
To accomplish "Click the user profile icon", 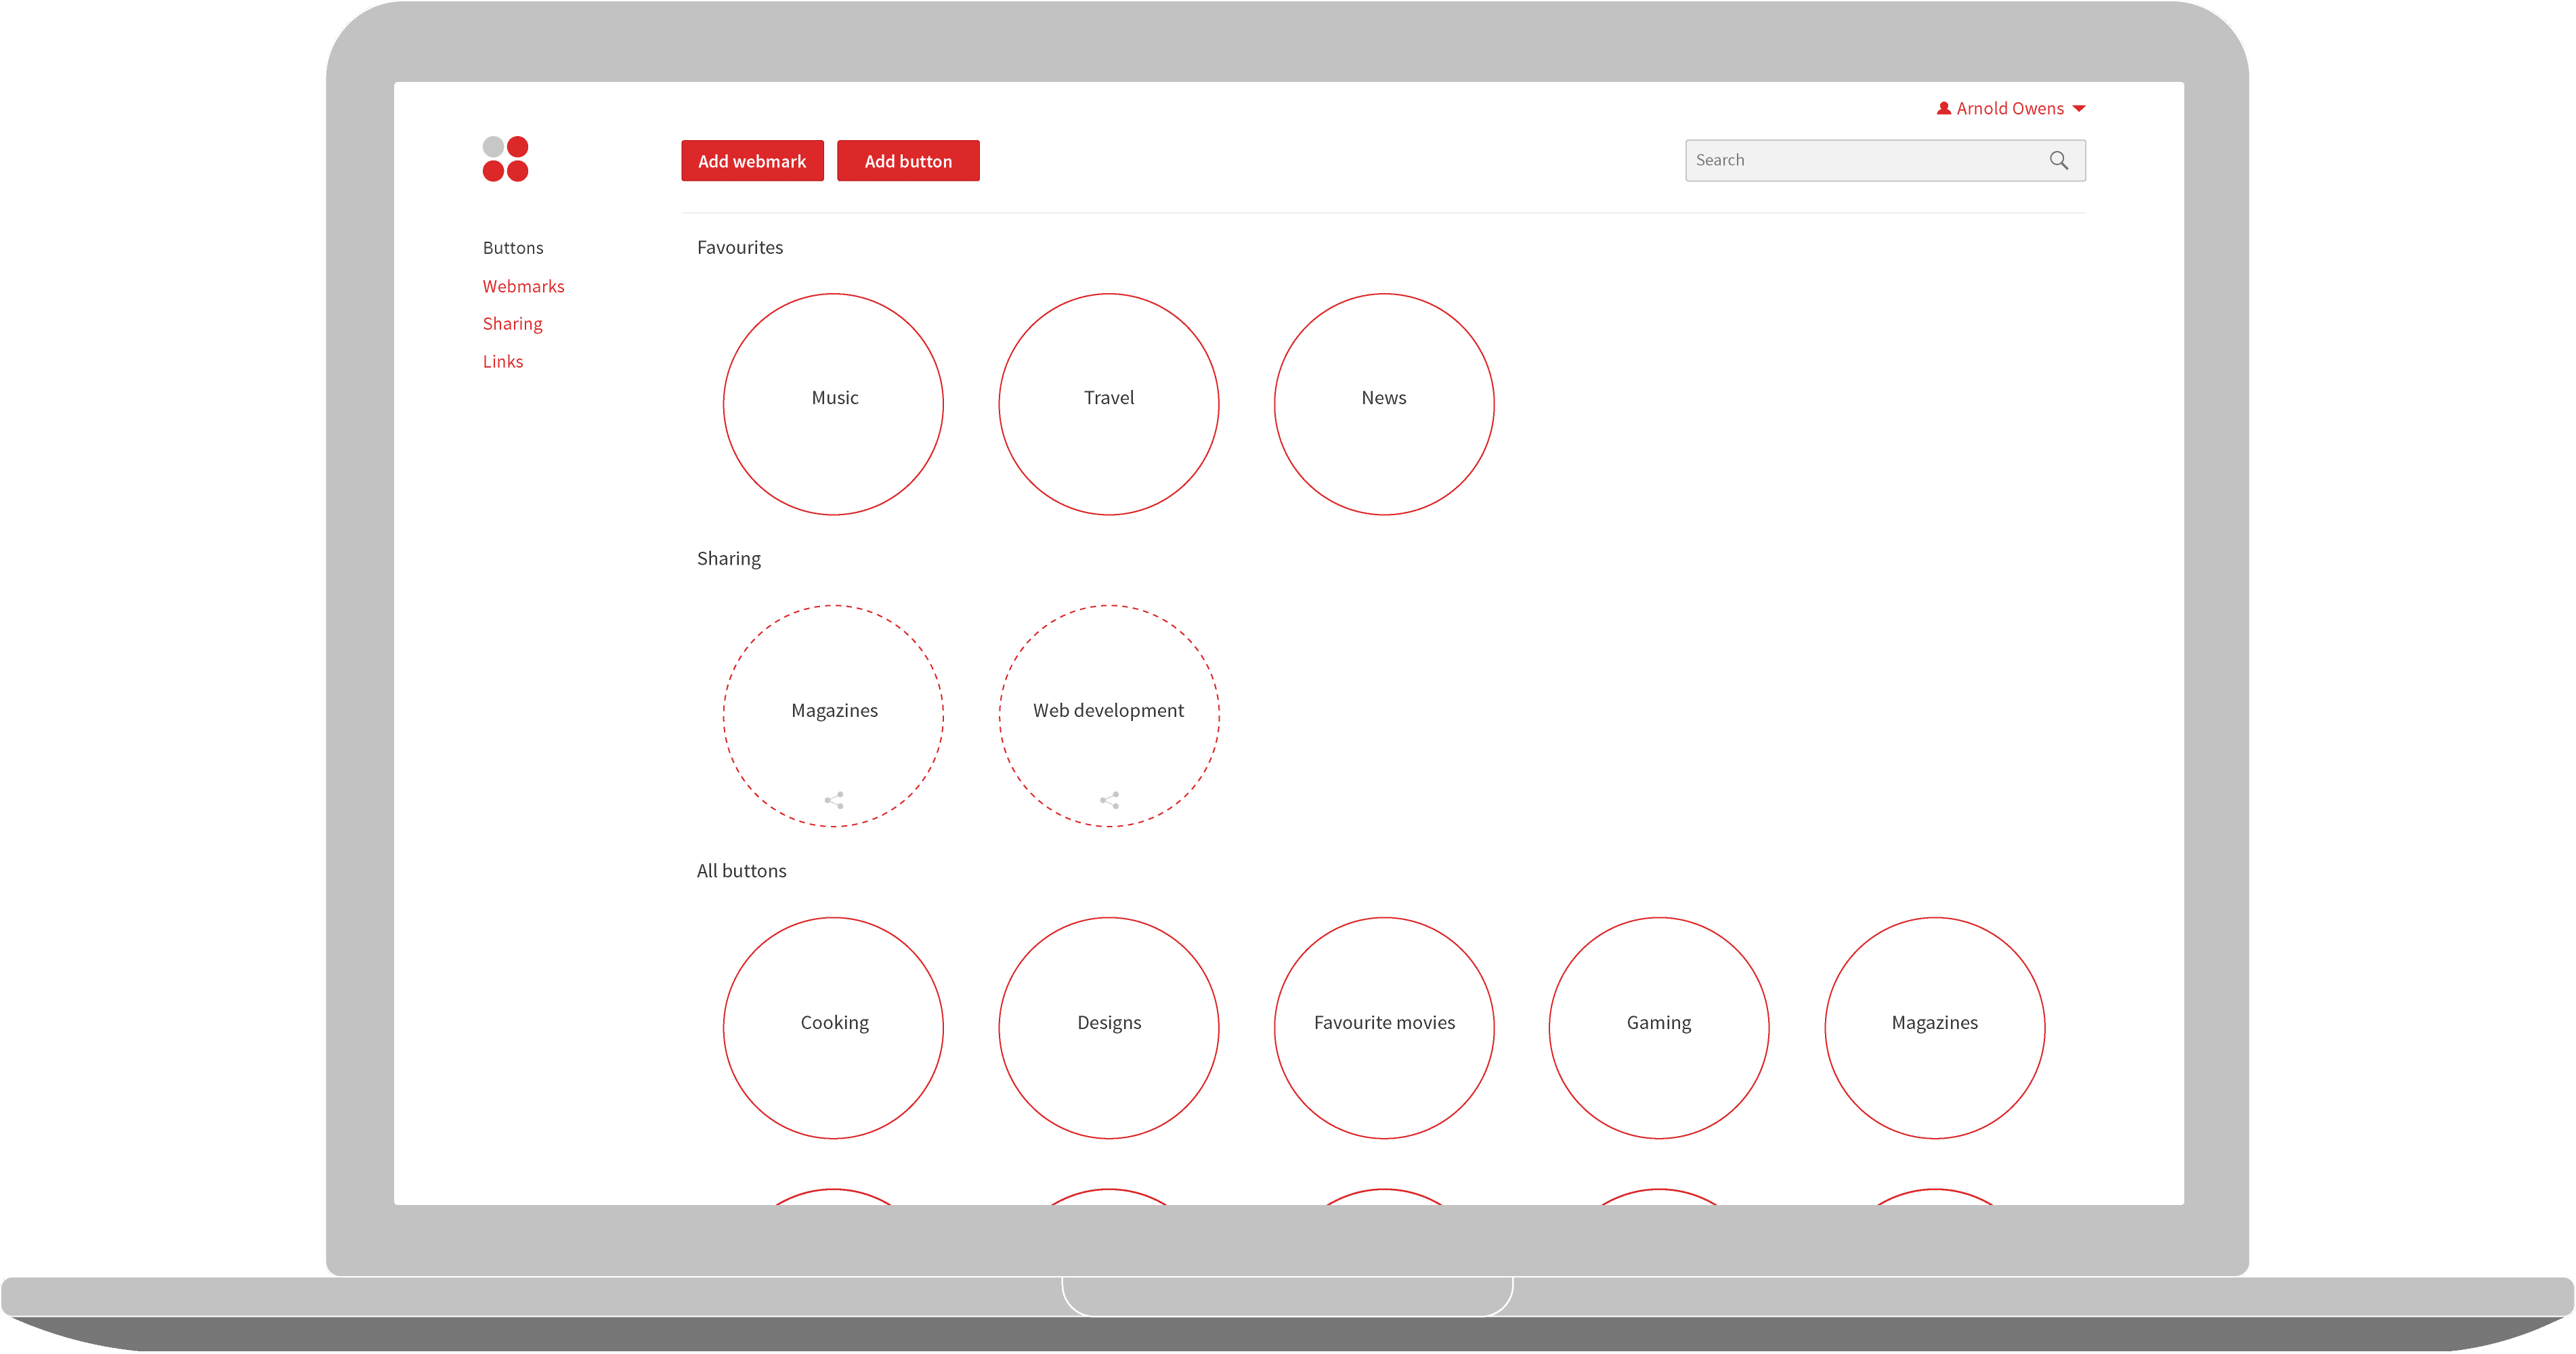I will (1943, 108).
